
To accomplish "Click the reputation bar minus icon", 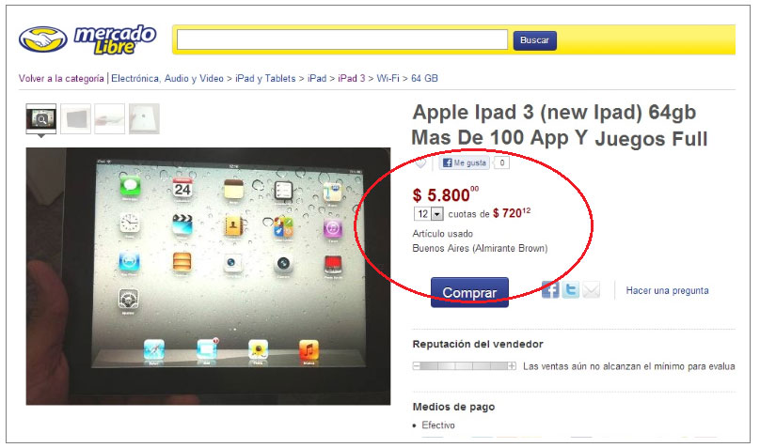I will (x=417, y=366).
